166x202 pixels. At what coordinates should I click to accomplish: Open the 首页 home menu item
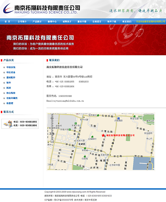coord(7,21)
